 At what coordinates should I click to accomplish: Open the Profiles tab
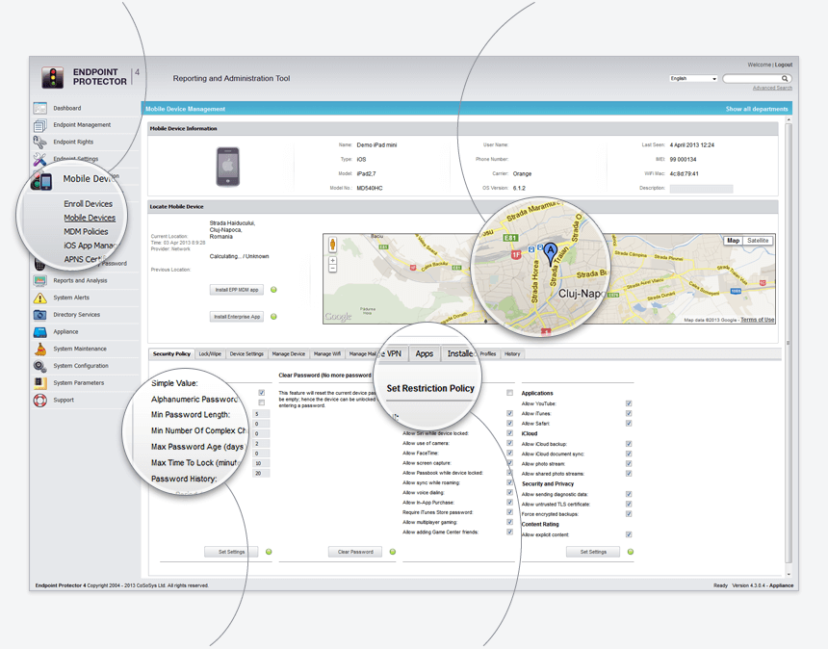(488, 353)
